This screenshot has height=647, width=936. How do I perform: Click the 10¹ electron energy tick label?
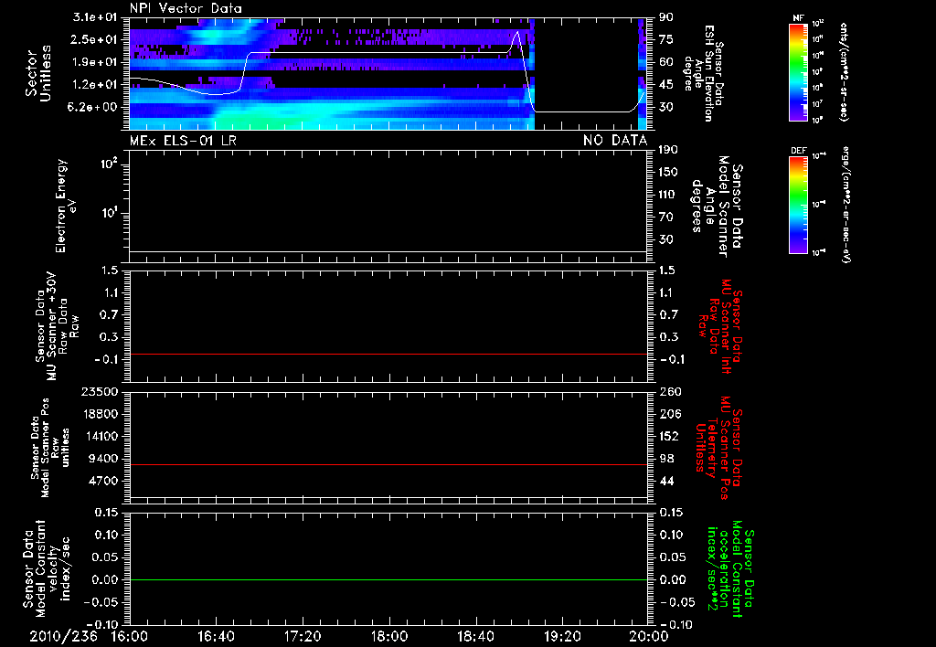[108, 214]
